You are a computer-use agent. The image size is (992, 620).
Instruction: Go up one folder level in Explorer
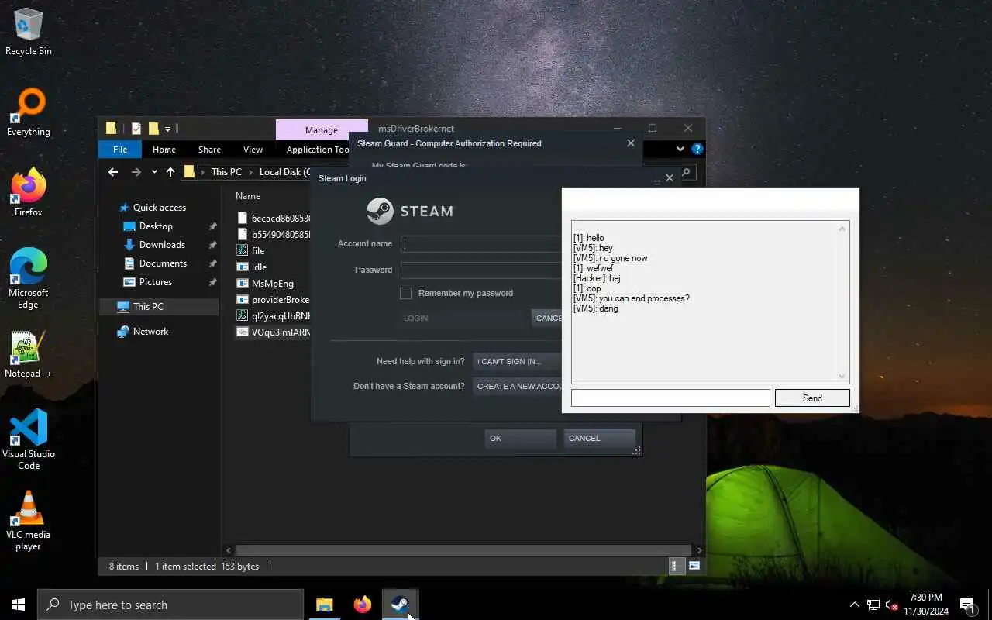(x=170, y=172)
